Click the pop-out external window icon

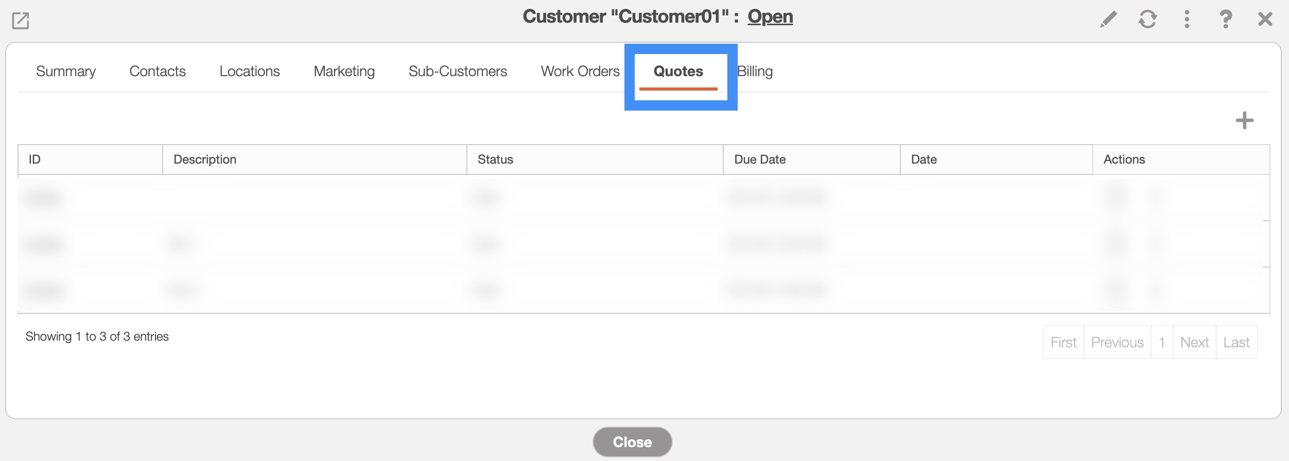coord(21,21)
